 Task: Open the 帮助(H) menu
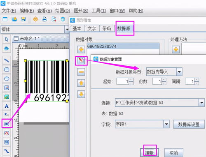coord(136,11)
